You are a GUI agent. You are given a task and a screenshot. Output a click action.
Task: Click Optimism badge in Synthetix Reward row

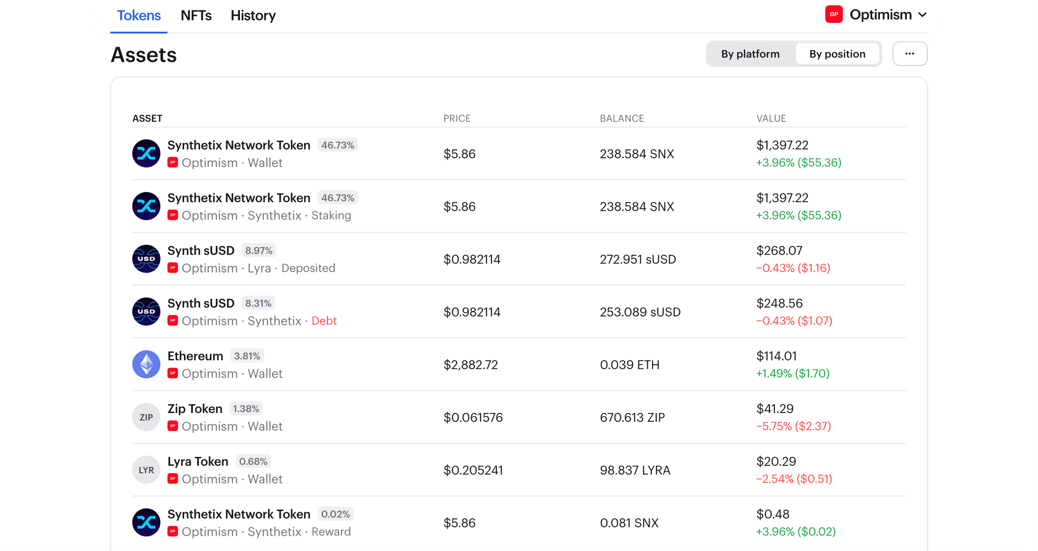point(173,532)
